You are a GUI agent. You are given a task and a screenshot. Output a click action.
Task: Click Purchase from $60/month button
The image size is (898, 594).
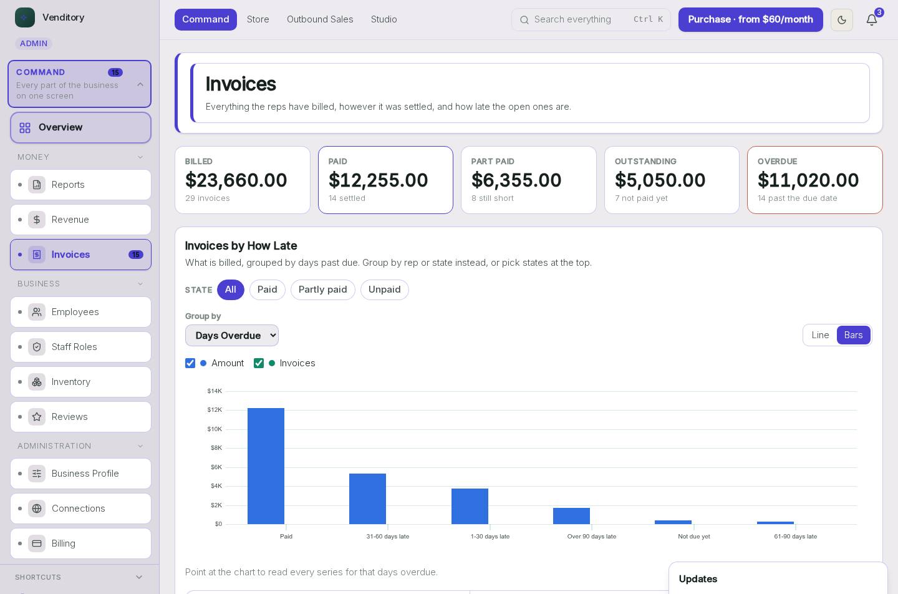pos(751,20)
